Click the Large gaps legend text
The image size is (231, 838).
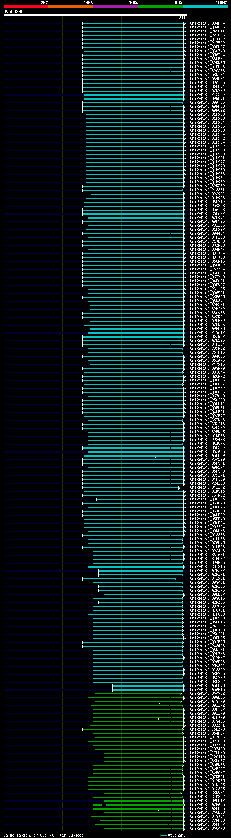pyautogui.click(x=44, y=835)
